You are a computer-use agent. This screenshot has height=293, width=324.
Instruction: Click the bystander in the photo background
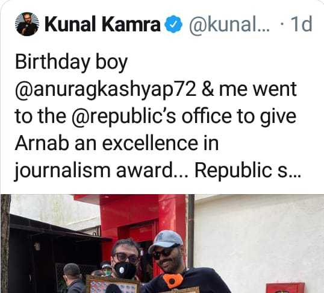pos(72,279)
